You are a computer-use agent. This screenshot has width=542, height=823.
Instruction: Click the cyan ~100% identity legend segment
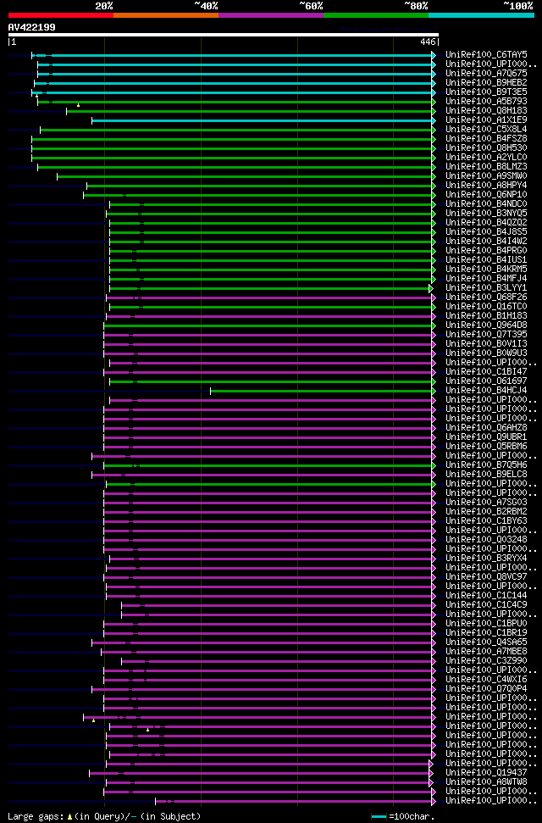(482, 15)
